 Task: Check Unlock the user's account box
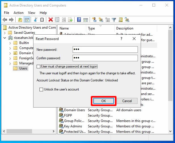tap(41, 89)
